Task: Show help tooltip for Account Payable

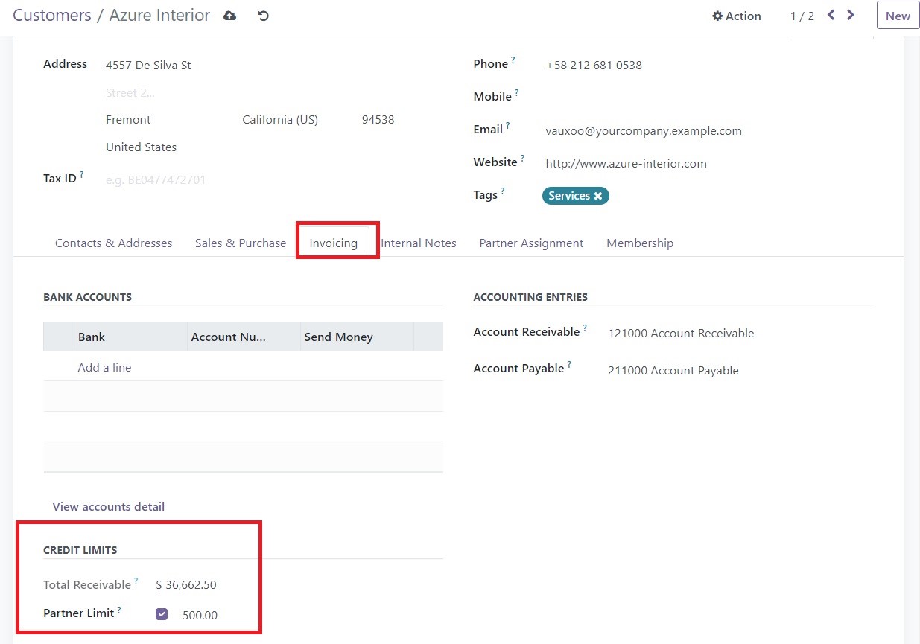Action: 569,365
